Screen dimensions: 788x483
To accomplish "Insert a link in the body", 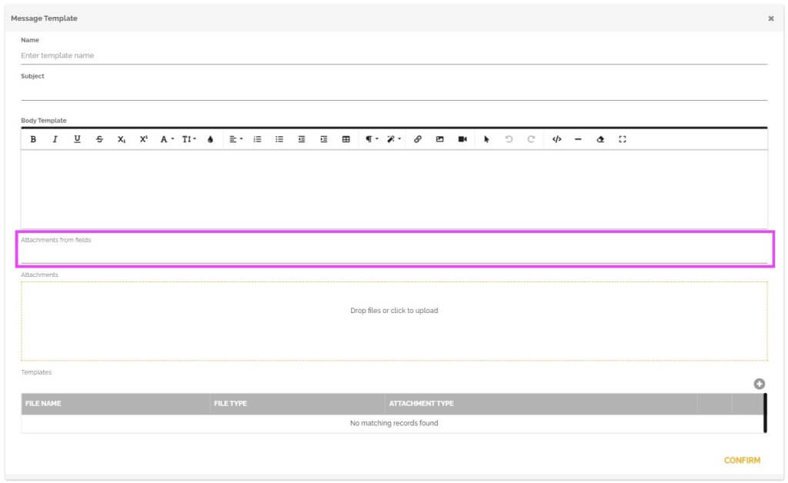I will 417,139.
